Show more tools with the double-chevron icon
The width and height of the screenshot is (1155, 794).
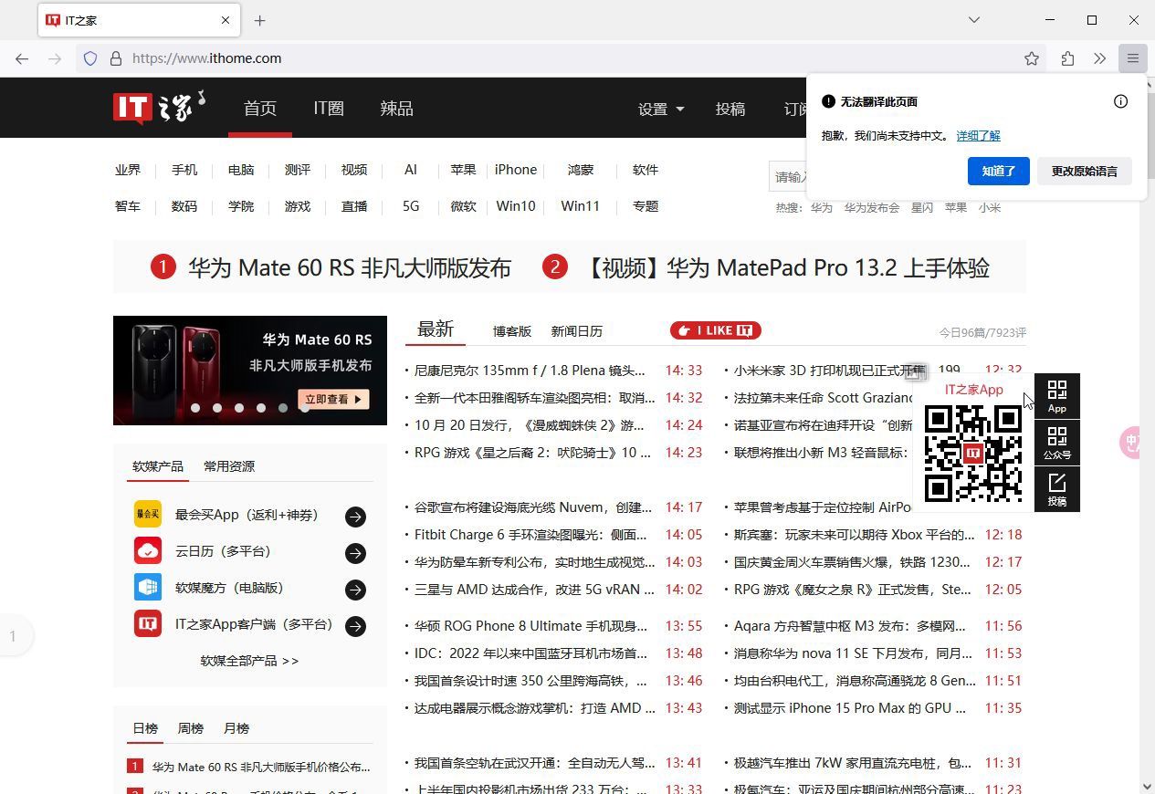tap(1100, 58)
